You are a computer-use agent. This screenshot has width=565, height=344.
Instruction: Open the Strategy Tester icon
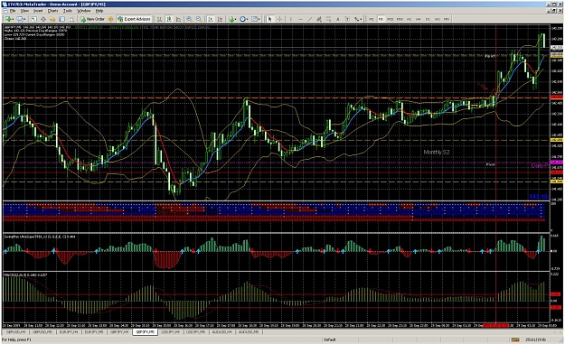[x=71, y=19]
